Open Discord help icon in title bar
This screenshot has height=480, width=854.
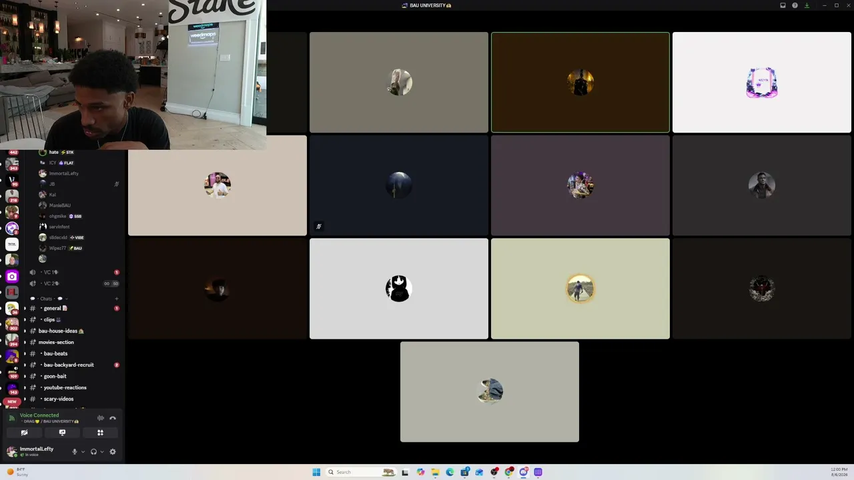point(795,5)
